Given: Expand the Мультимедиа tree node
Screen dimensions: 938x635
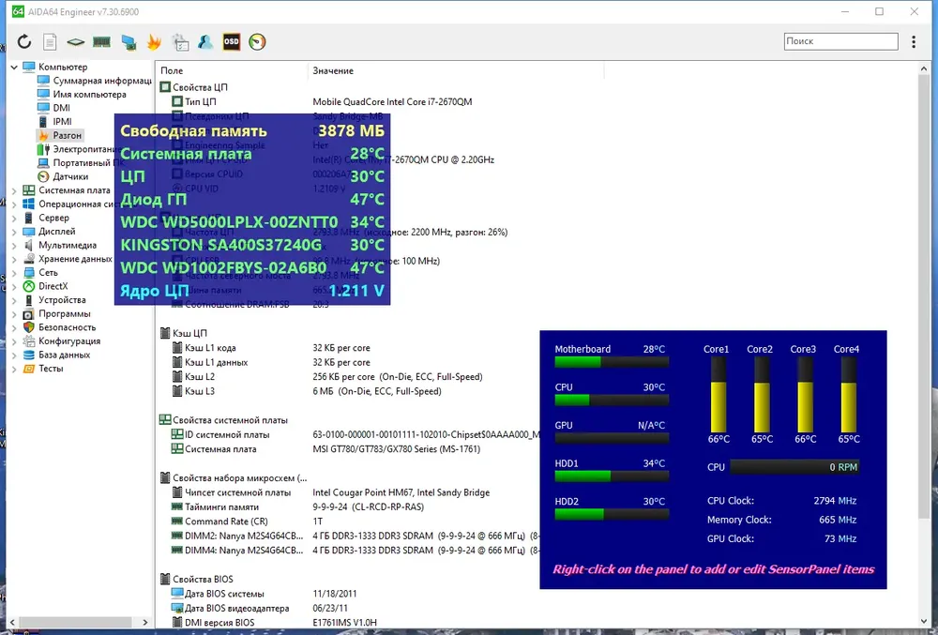Looking at the screenshot, I should point(14,246).
